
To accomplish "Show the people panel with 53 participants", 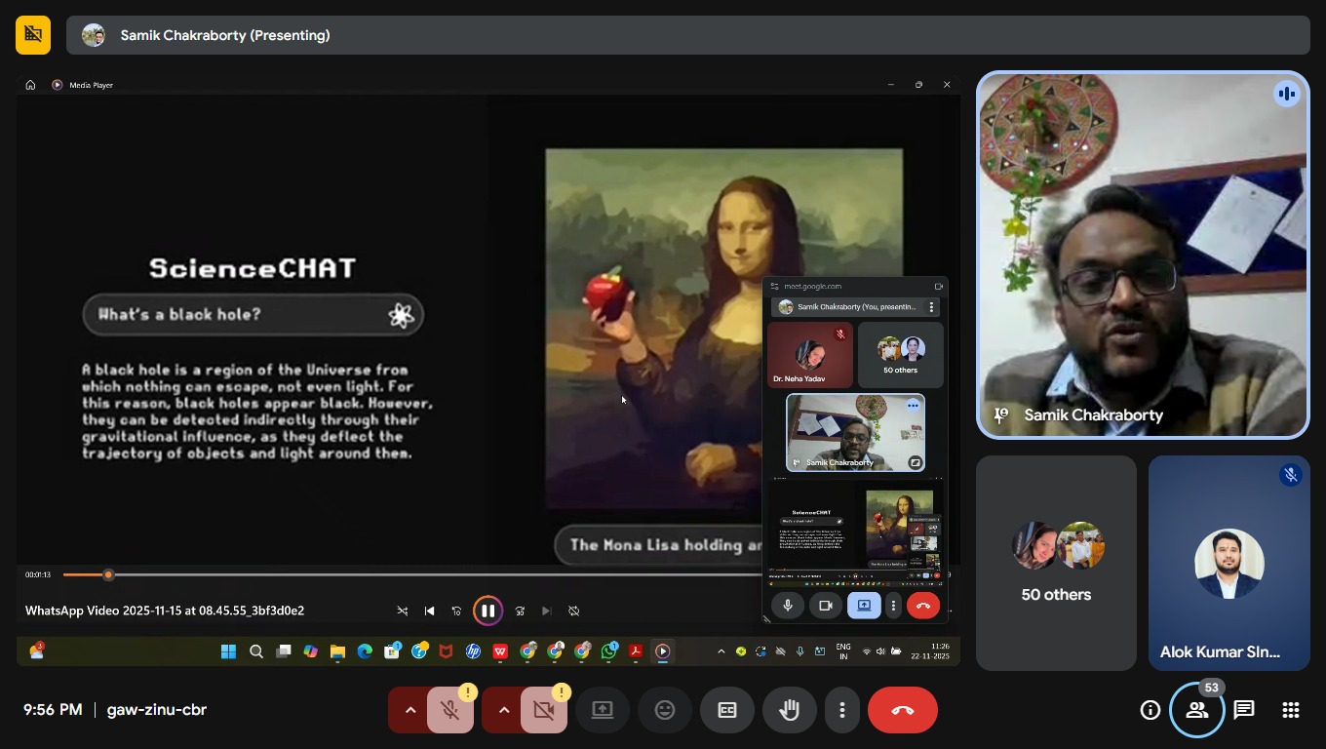I will [1196, 710].
